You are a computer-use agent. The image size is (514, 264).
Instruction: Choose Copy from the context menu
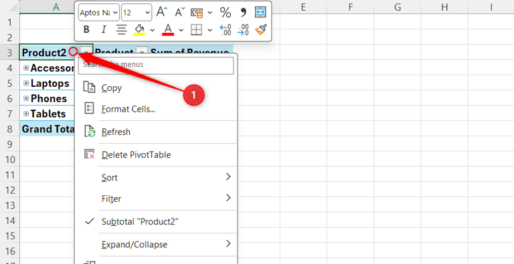[x=156, y=88]
